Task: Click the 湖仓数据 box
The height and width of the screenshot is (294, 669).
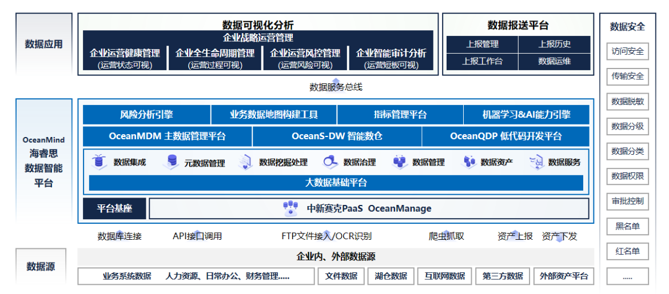Action: click(391, 276)
